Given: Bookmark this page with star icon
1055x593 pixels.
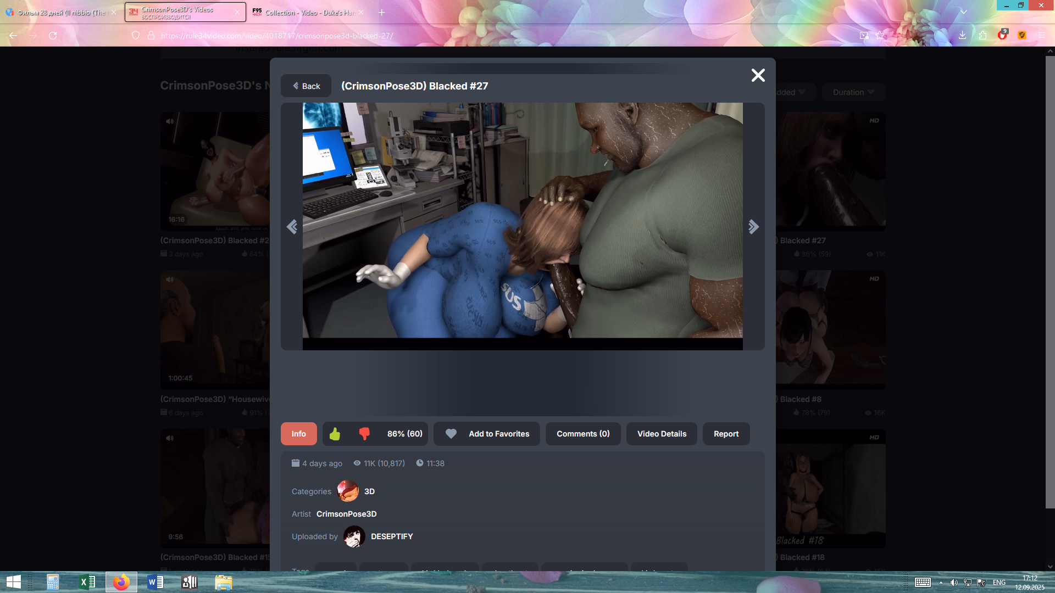Looking at the screenshot, I should 880,36.
